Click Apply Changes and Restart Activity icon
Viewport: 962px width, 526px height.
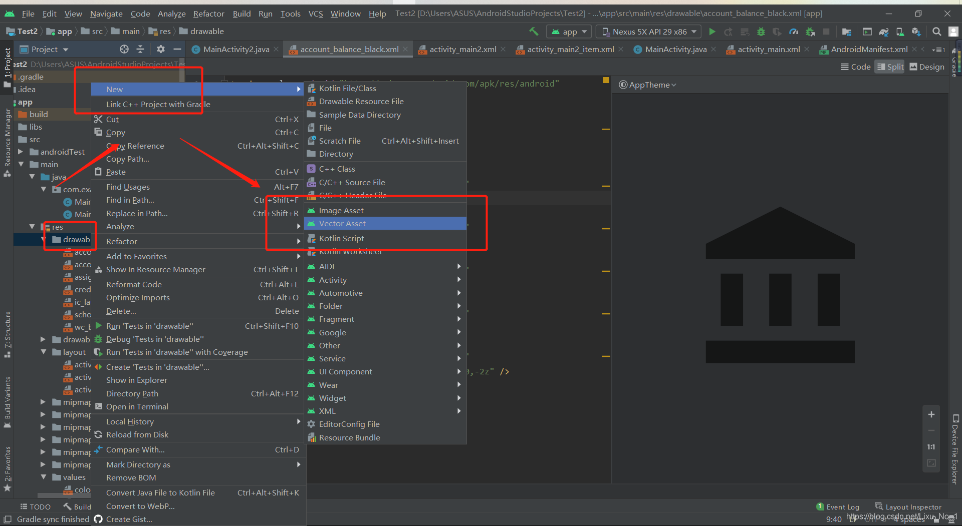[729, 32]
